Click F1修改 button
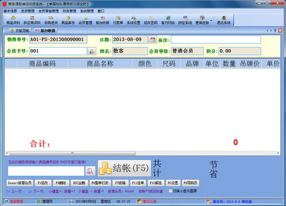Screen dimensions: 286x206 43,183
